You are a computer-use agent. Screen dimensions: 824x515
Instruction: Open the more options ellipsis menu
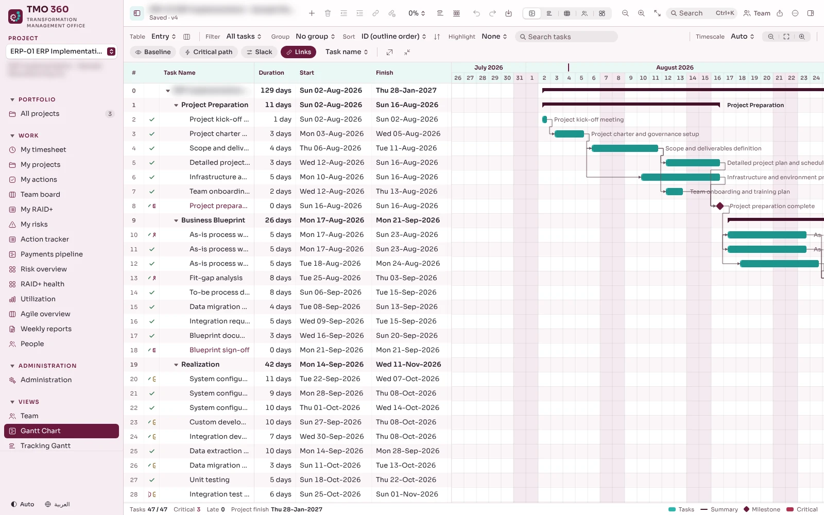coord(795,13)
